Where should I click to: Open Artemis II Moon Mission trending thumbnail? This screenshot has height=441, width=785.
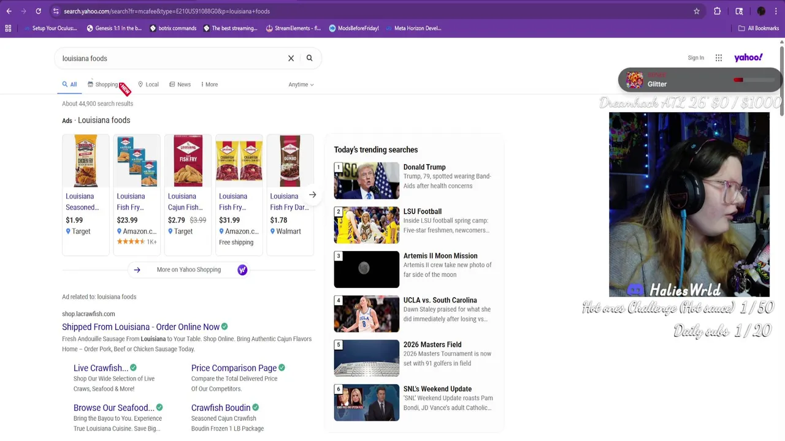(366, 269)
